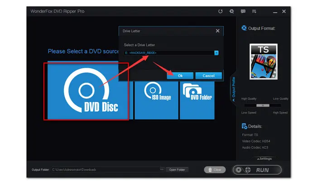This screenshot has height=184, width=317.
Task: Expand the drive letter dropdown arrow
Action: (216, 53)
